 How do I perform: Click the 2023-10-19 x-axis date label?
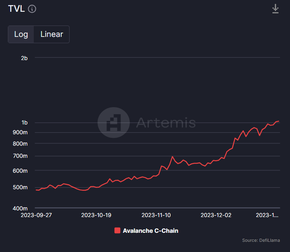pyautogui.click(x=96, y=215)
